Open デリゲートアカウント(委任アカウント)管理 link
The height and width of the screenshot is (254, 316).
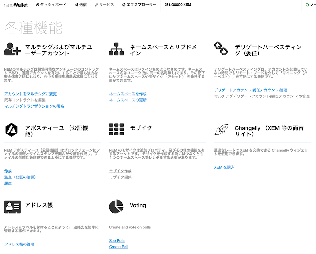coord(251,90)
